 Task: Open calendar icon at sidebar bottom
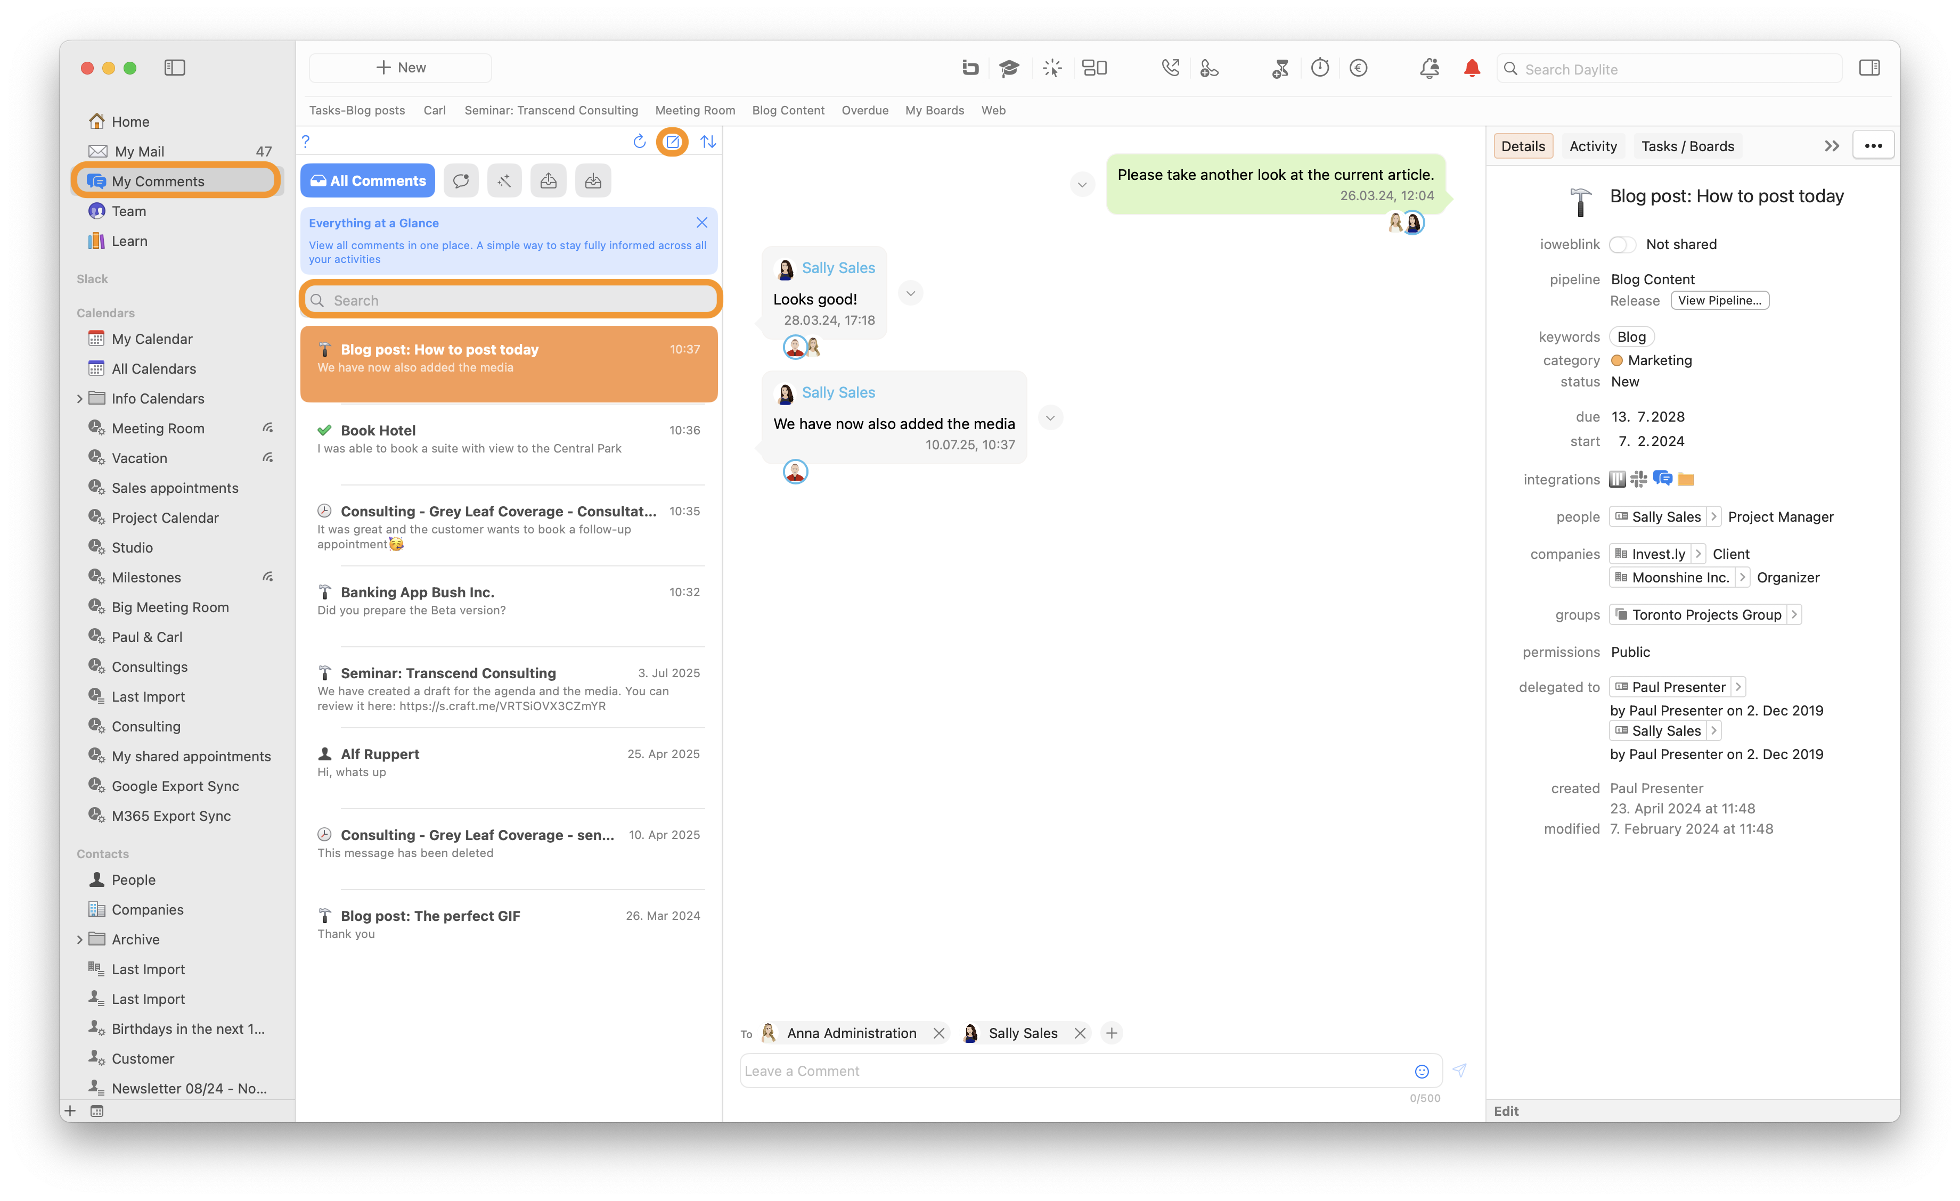[x=96, y=1111]
